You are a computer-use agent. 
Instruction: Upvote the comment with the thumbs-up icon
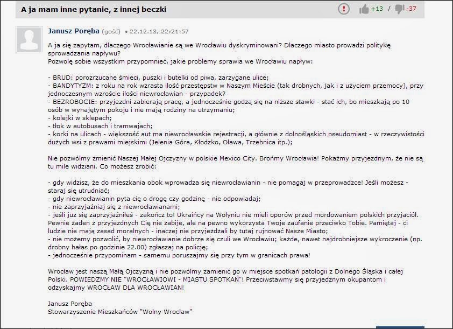(x=364, y=9)
